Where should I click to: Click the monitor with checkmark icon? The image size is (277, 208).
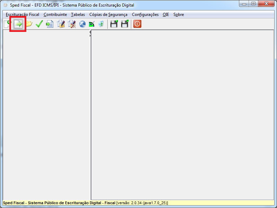click(x=91, y=24)
